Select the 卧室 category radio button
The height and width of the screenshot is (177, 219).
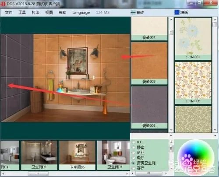point(133,147)
